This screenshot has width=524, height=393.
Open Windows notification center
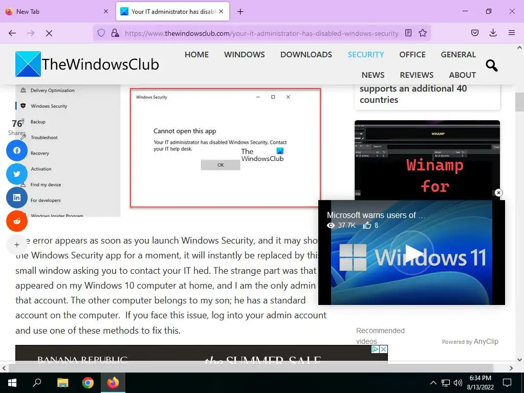point(507,383)
